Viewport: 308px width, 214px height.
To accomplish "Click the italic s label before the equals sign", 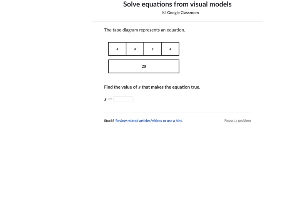I will click(105, 99).
